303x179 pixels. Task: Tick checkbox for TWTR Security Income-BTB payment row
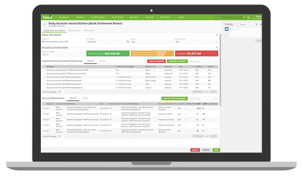point(44,70)
